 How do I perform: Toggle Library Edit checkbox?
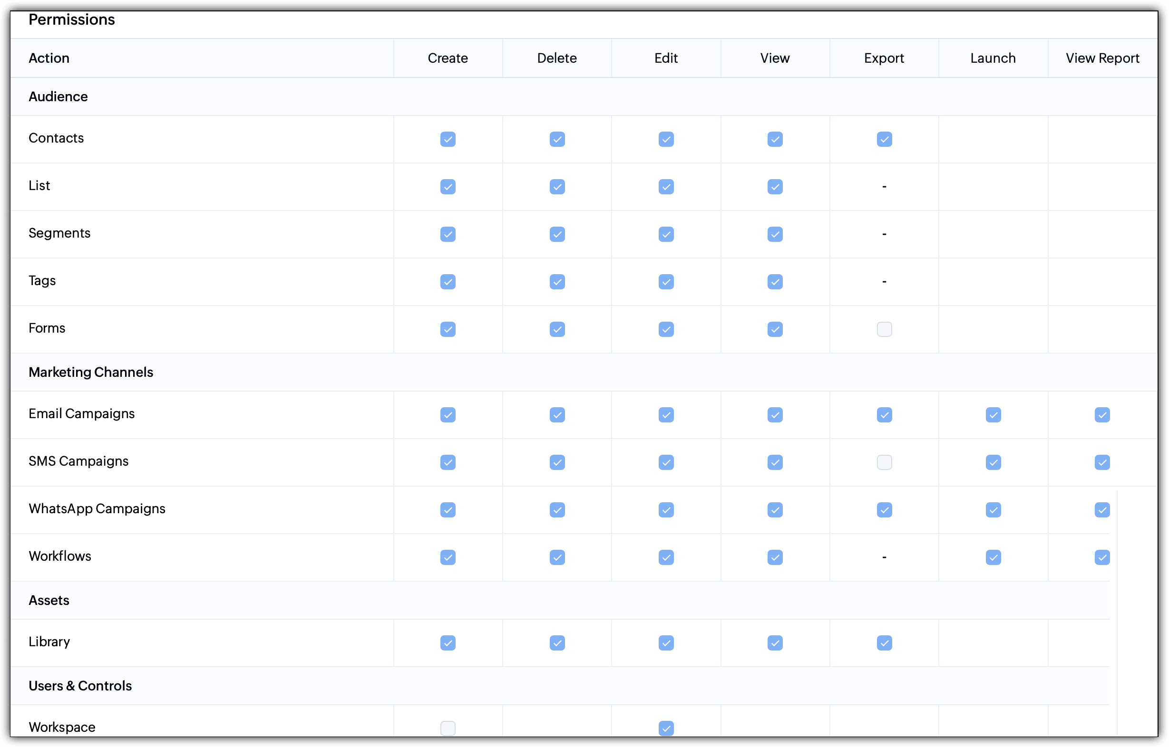(x=666, y=643)
